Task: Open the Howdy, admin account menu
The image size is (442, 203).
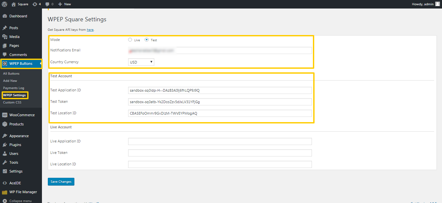Action: (426, 4)
